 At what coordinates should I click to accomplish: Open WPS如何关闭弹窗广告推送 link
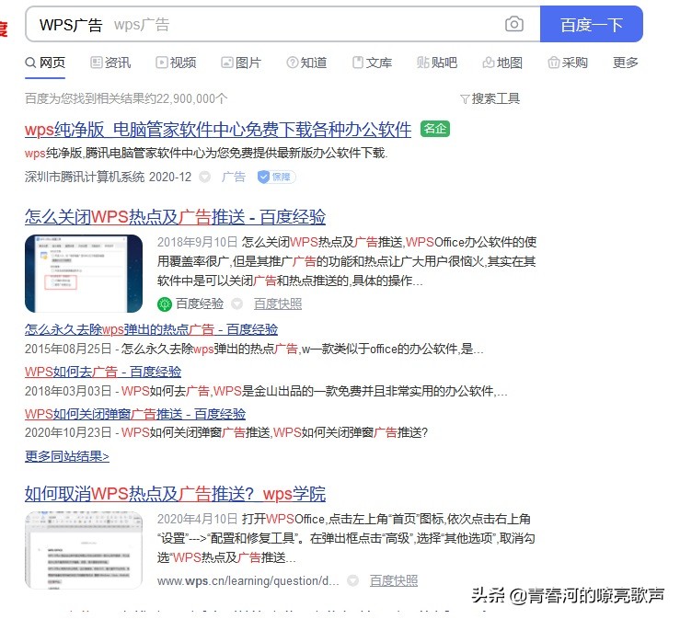coord(135,414)
